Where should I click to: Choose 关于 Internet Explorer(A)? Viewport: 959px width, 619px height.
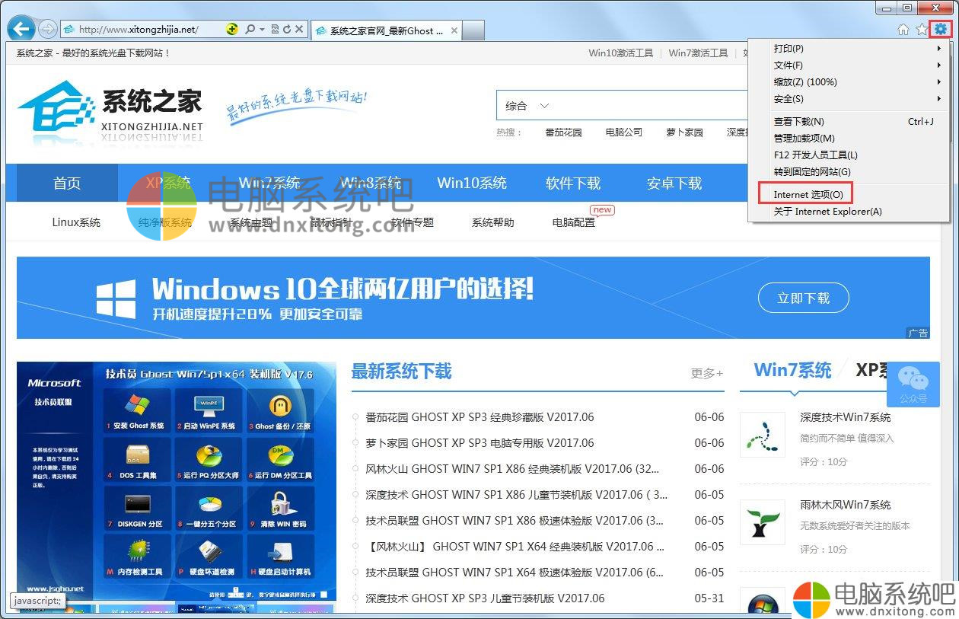pyautogui.click(x=849, y=212)
